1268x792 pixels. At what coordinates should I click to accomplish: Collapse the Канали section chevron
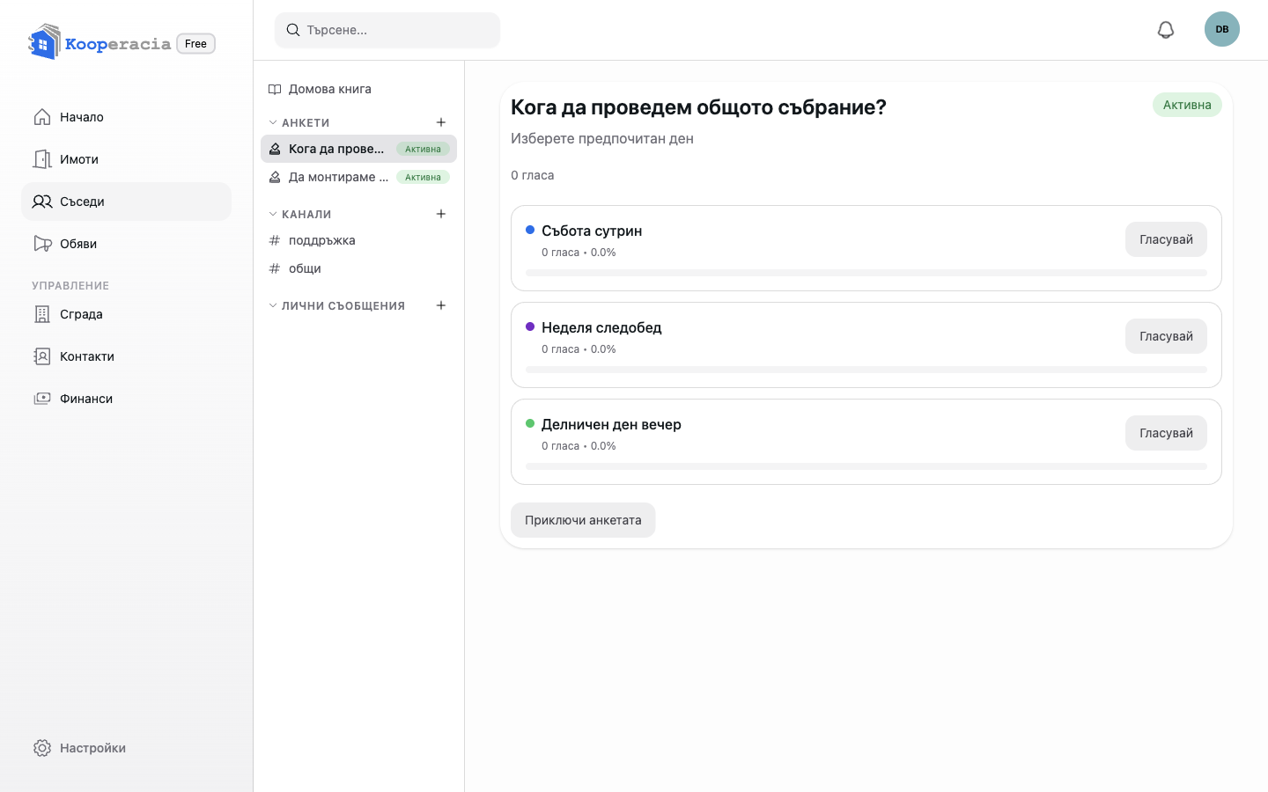(273, 214)
